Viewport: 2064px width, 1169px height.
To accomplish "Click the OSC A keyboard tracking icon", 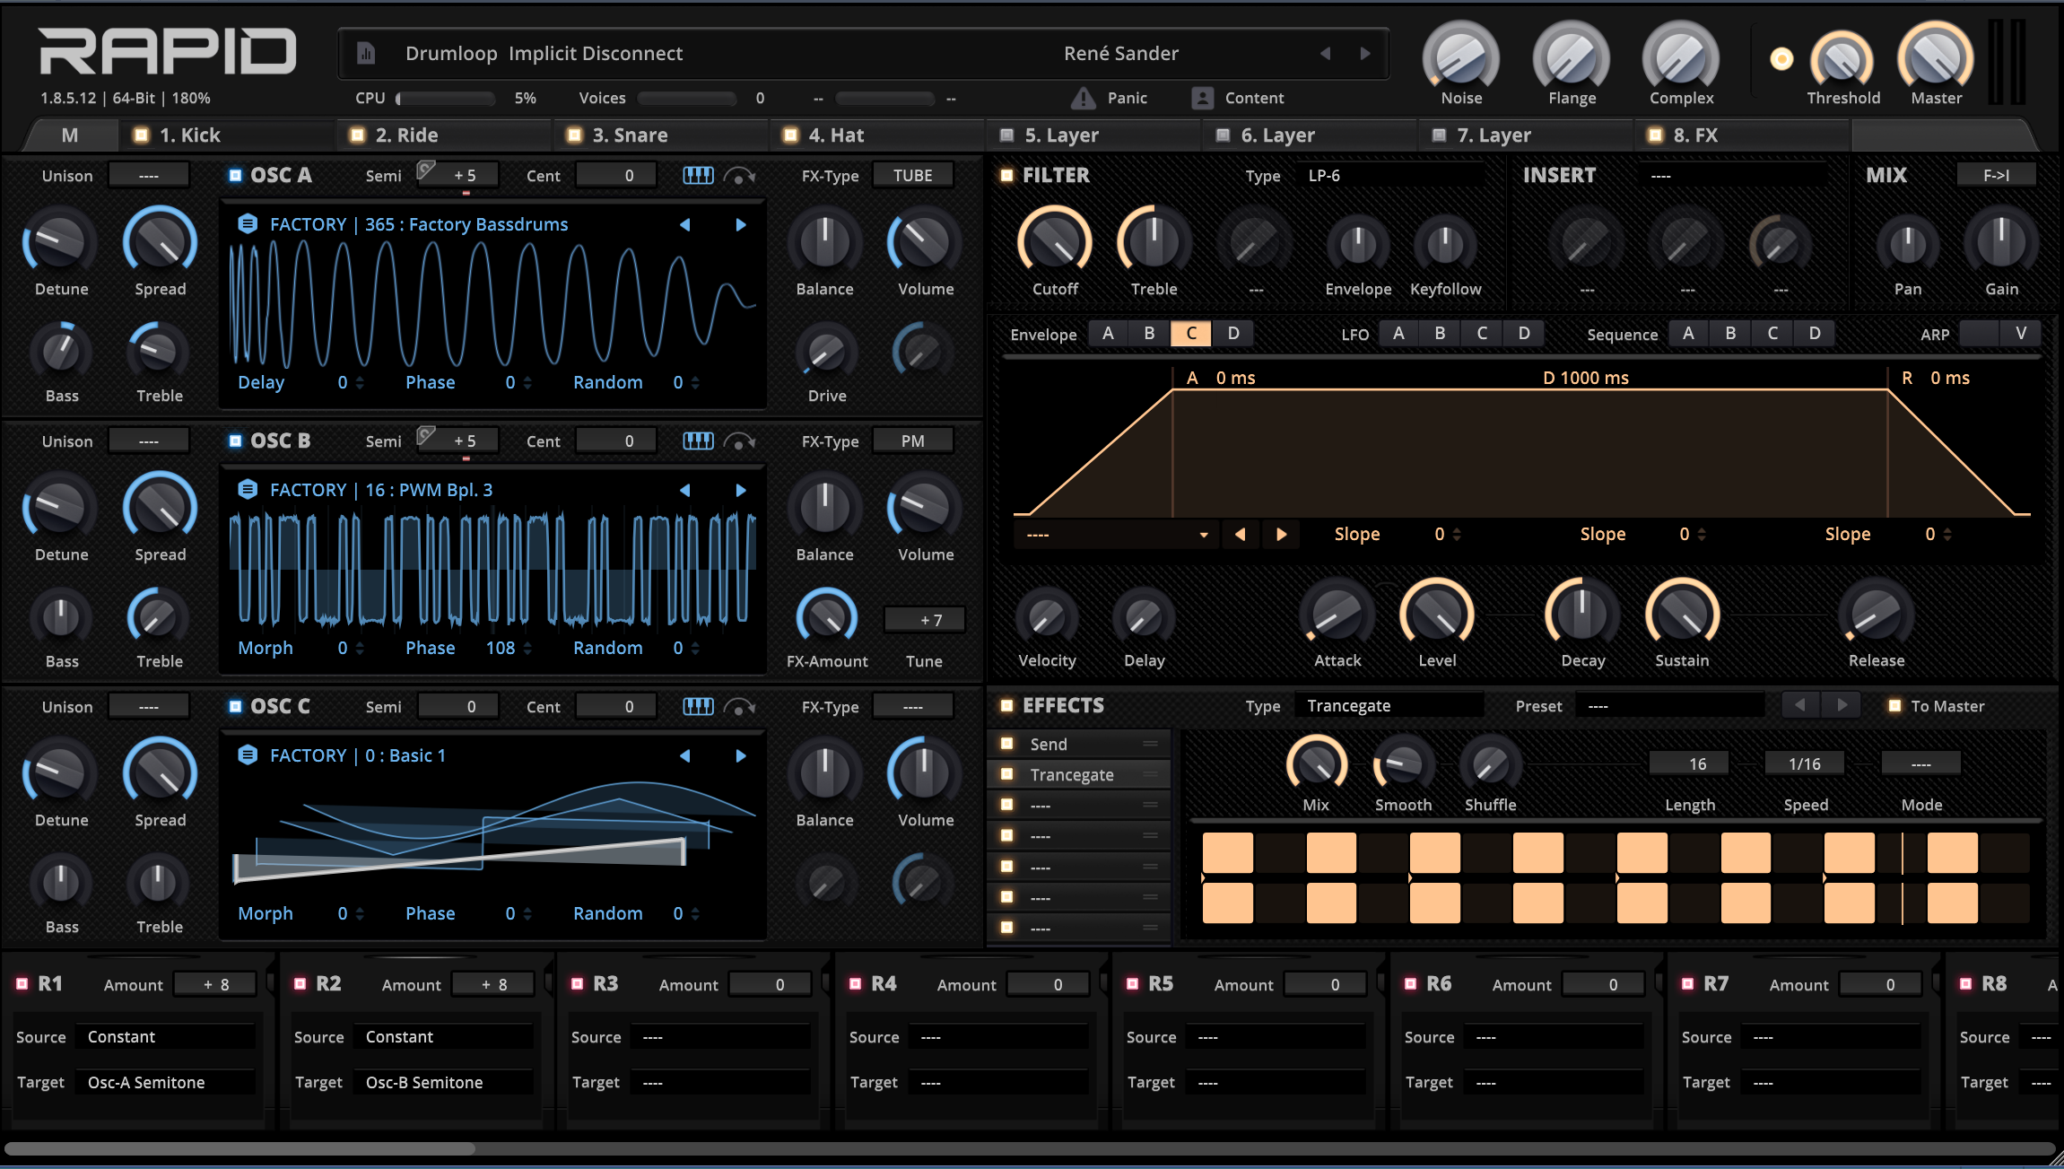I will [698, 176].
